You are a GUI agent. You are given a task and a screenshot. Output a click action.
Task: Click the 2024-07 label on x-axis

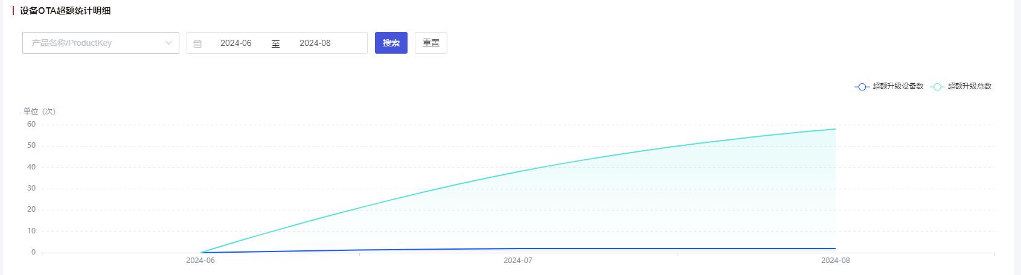[x=518, y=261]
